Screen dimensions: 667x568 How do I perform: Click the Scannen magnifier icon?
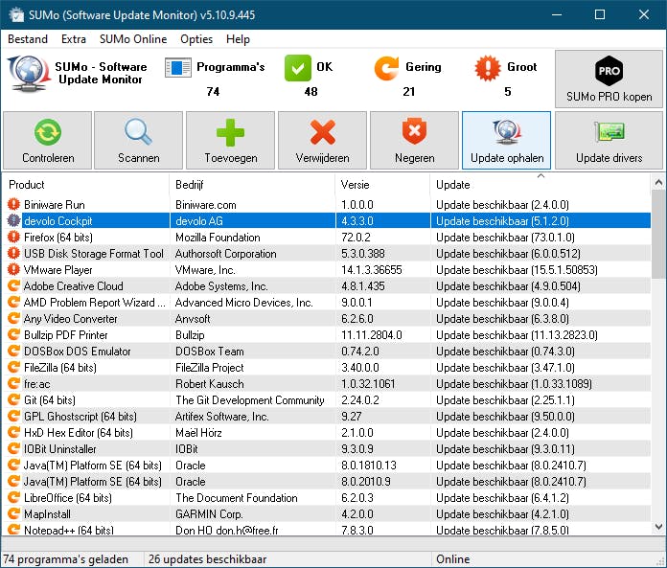coord(138,132)
